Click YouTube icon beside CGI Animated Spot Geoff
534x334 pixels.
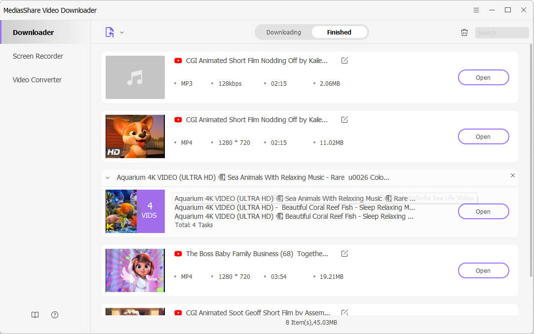(178, 313)
